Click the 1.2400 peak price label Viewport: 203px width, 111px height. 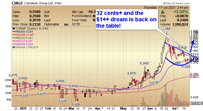(x=166, y=29)
